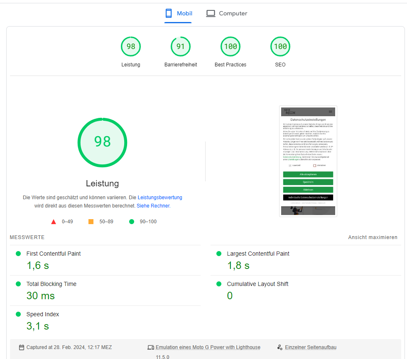Image resolution: width=407 pixels, height=359 pixels.
Task: Select the Mobil tab
Action: point(178,13)
